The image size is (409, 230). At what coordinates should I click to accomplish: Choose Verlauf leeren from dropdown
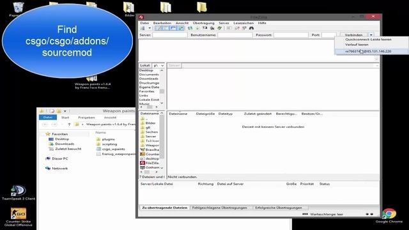tap(357, 45)
